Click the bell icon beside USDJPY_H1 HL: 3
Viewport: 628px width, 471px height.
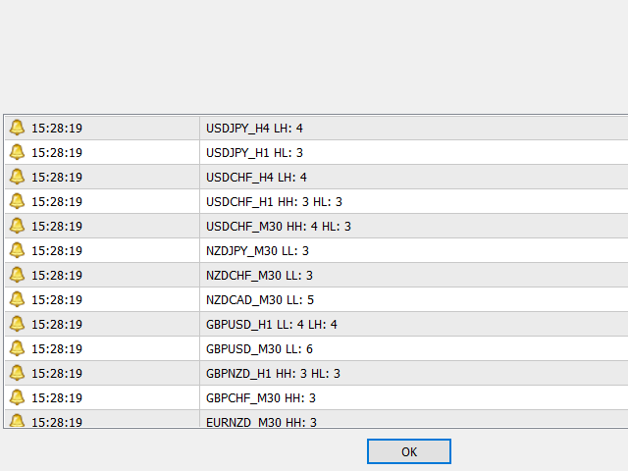click(17, 152)
